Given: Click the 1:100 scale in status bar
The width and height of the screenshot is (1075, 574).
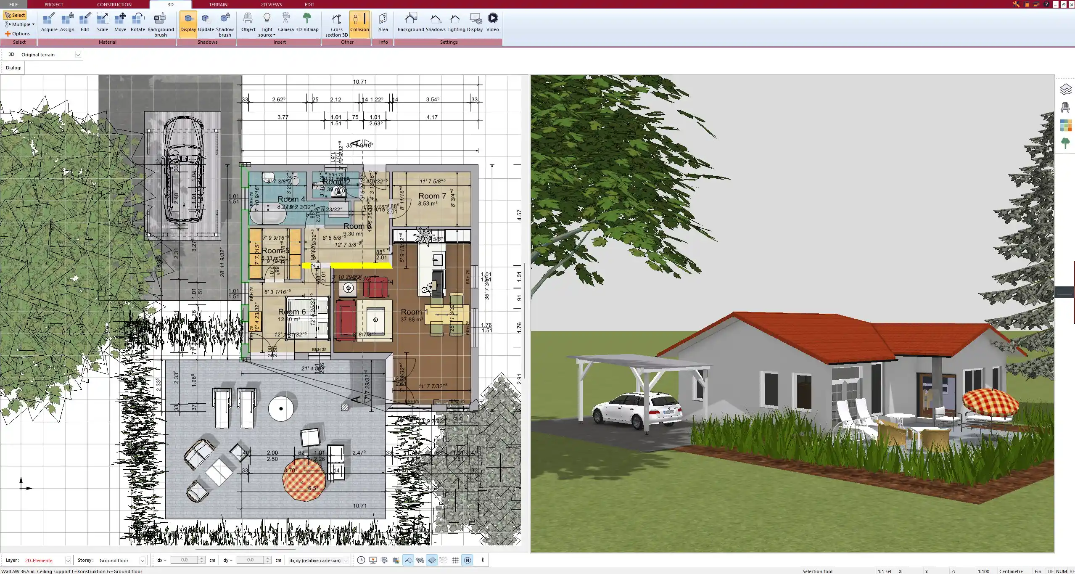Looking at the screenshot, I should (983, 571).
